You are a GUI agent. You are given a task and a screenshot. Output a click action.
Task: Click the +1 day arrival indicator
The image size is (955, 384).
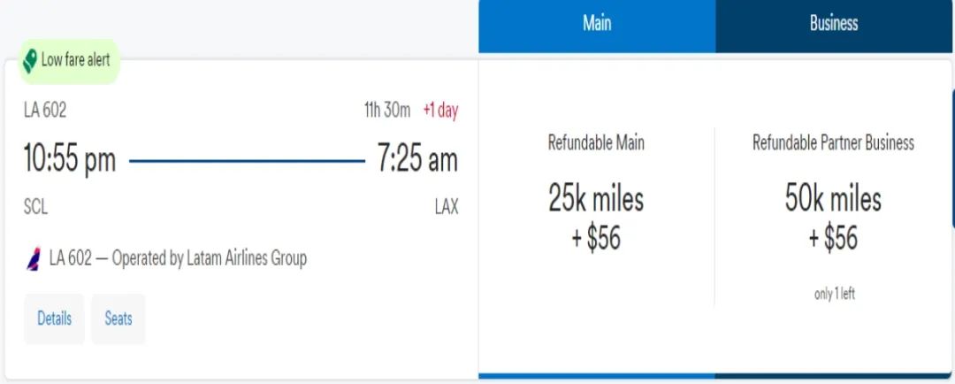pyautogui.click(x=440, y=111)
